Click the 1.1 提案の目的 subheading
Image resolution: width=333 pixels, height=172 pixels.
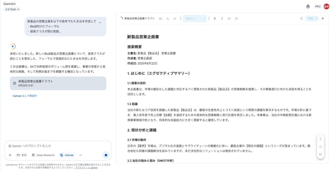(136, 83)
